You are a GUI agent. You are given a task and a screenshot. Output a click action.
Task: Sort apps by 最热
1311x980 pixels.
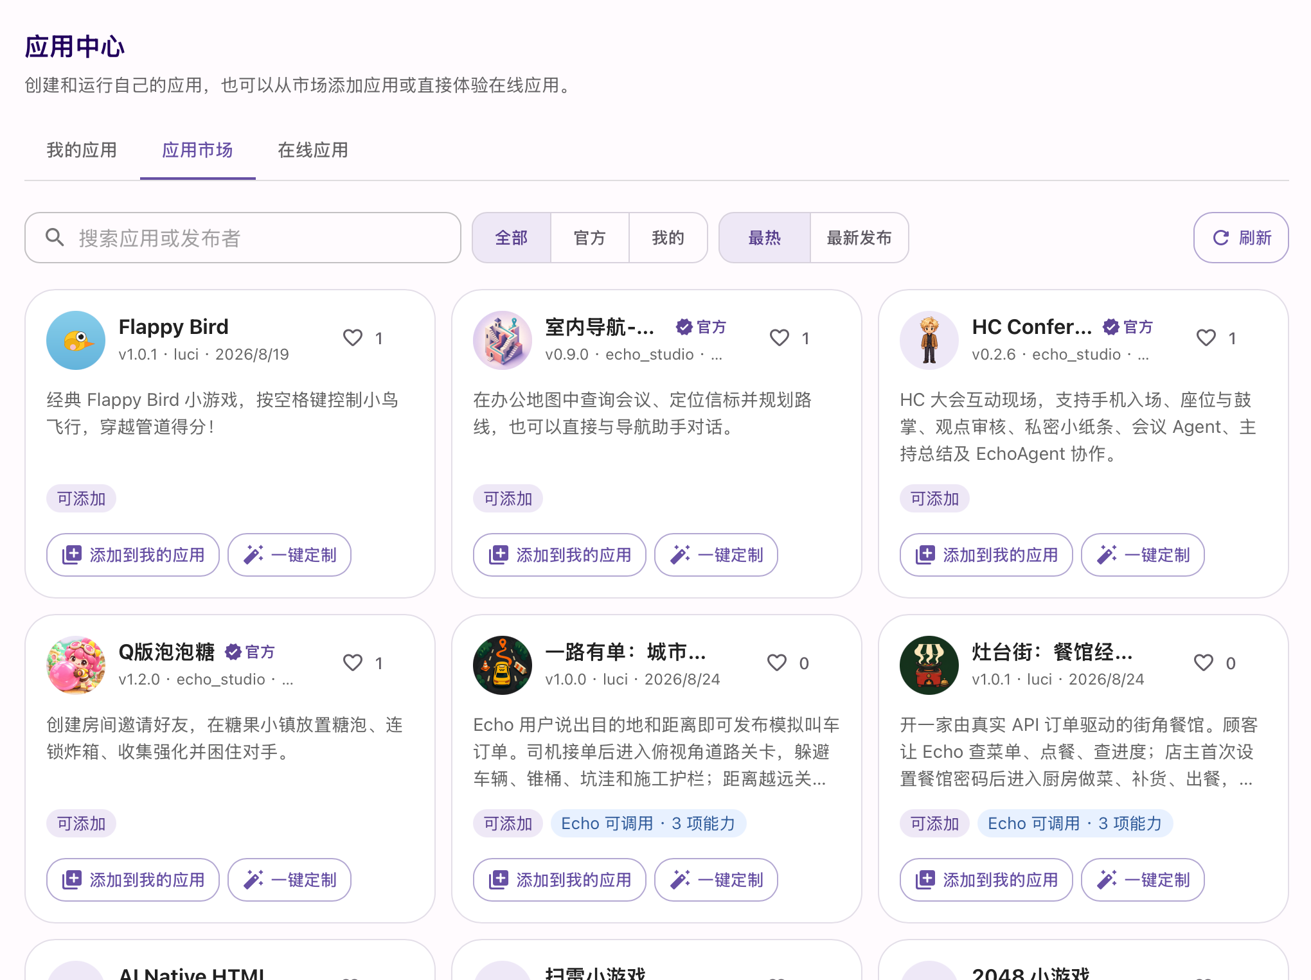pos(765,238)
